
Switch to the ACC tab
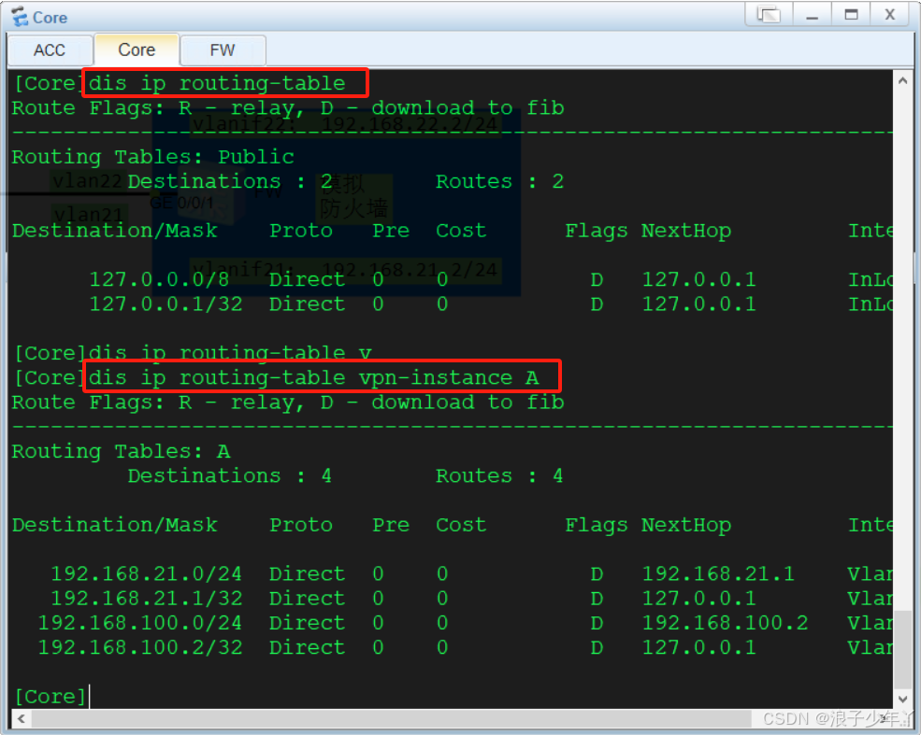50,50
